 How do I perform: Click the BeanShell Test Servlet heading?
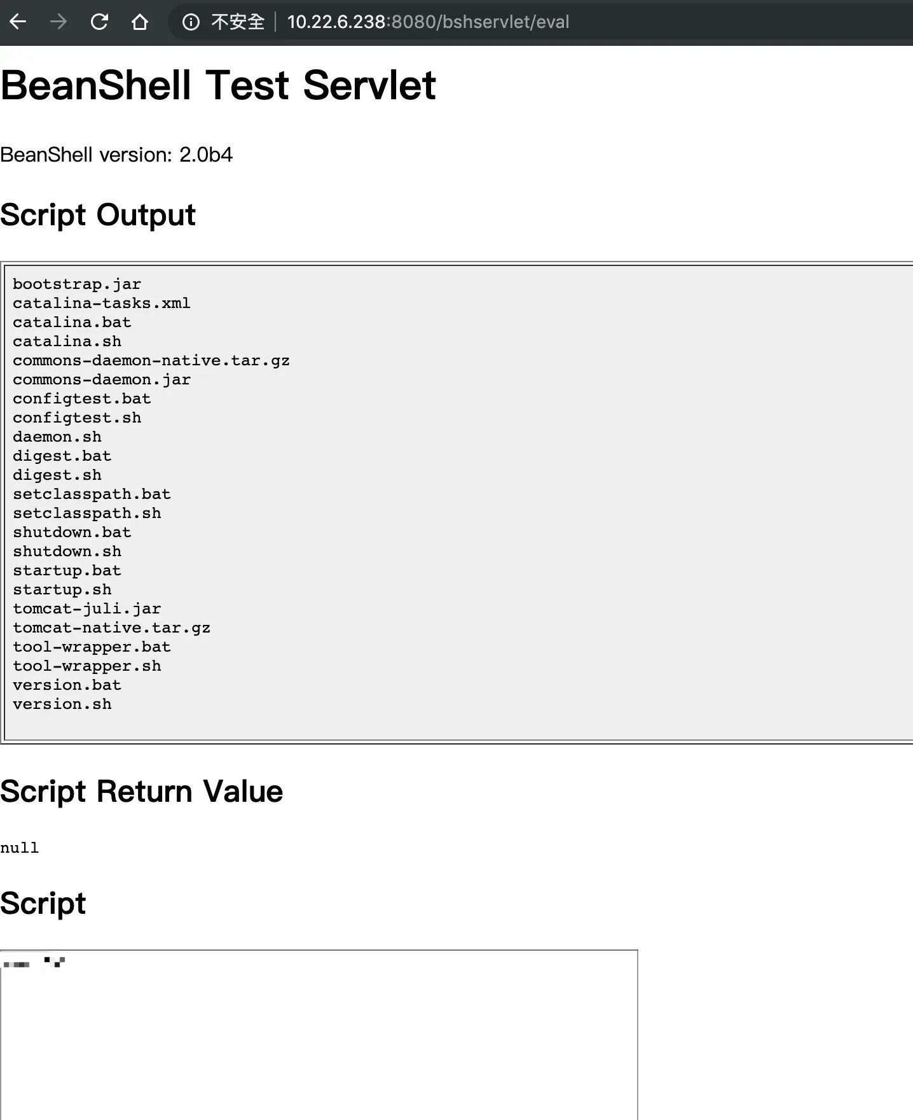coord(218,85)
